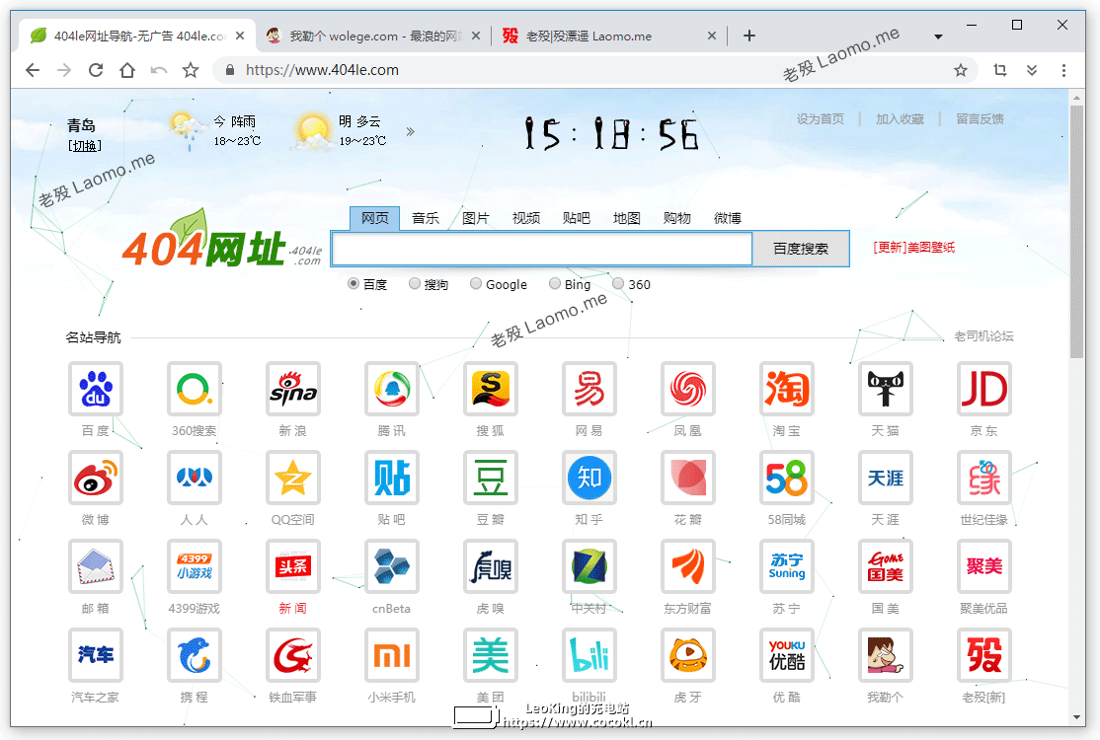Click the 切换 city switch link
This screenshot has width=1100, height=740.
click(85, 146)
